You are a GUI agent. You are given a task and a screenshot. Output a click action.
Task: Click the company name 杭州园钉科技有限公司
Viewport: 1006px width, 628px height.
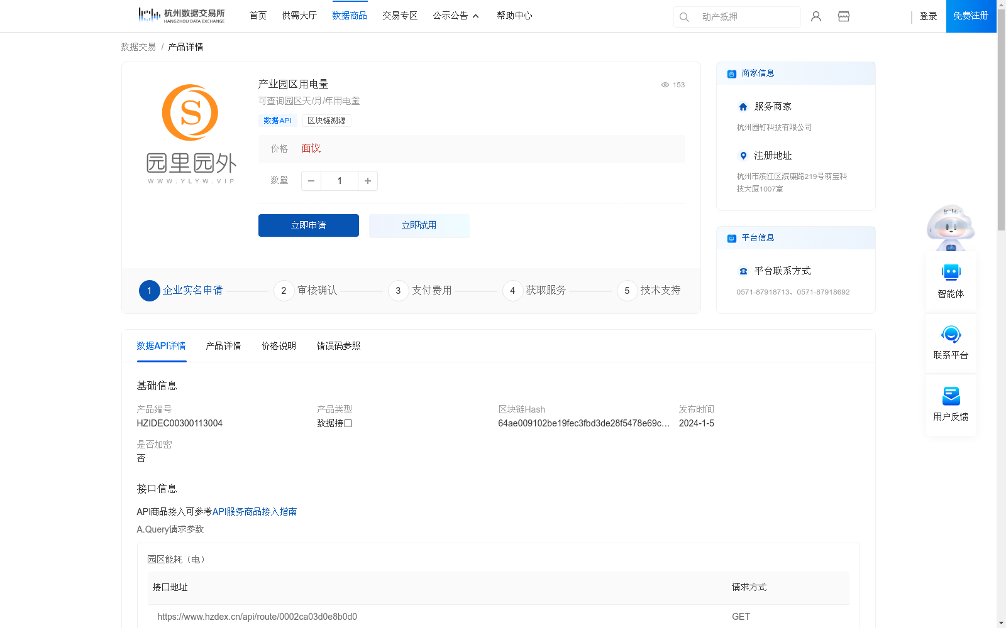click(774, 127)
